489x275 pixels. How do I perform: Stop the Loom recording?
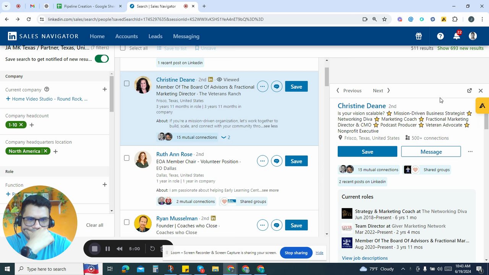(x=95, y=249)
